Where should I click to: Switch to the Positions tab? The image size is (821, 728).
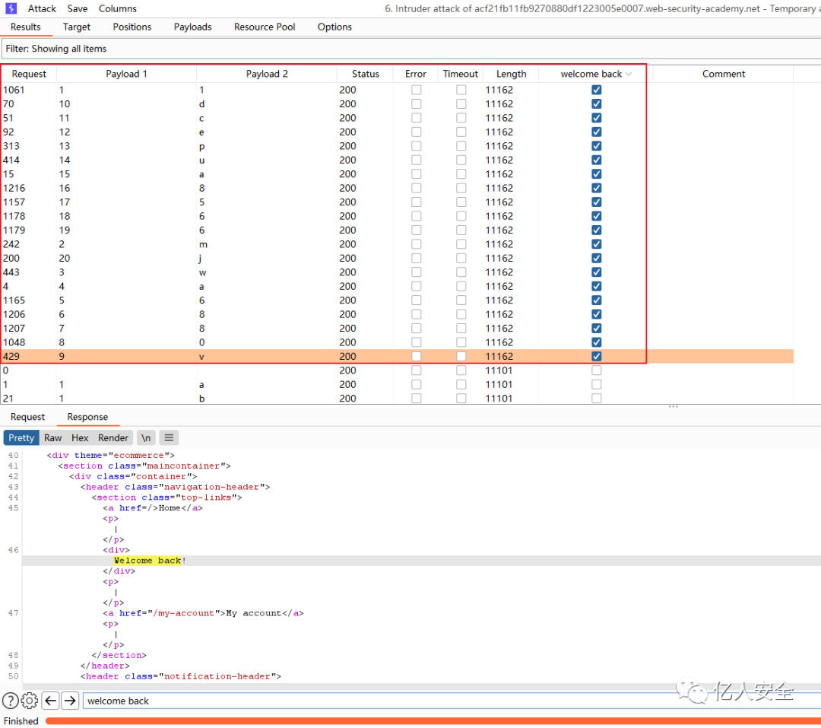click(x=132, y=27)
